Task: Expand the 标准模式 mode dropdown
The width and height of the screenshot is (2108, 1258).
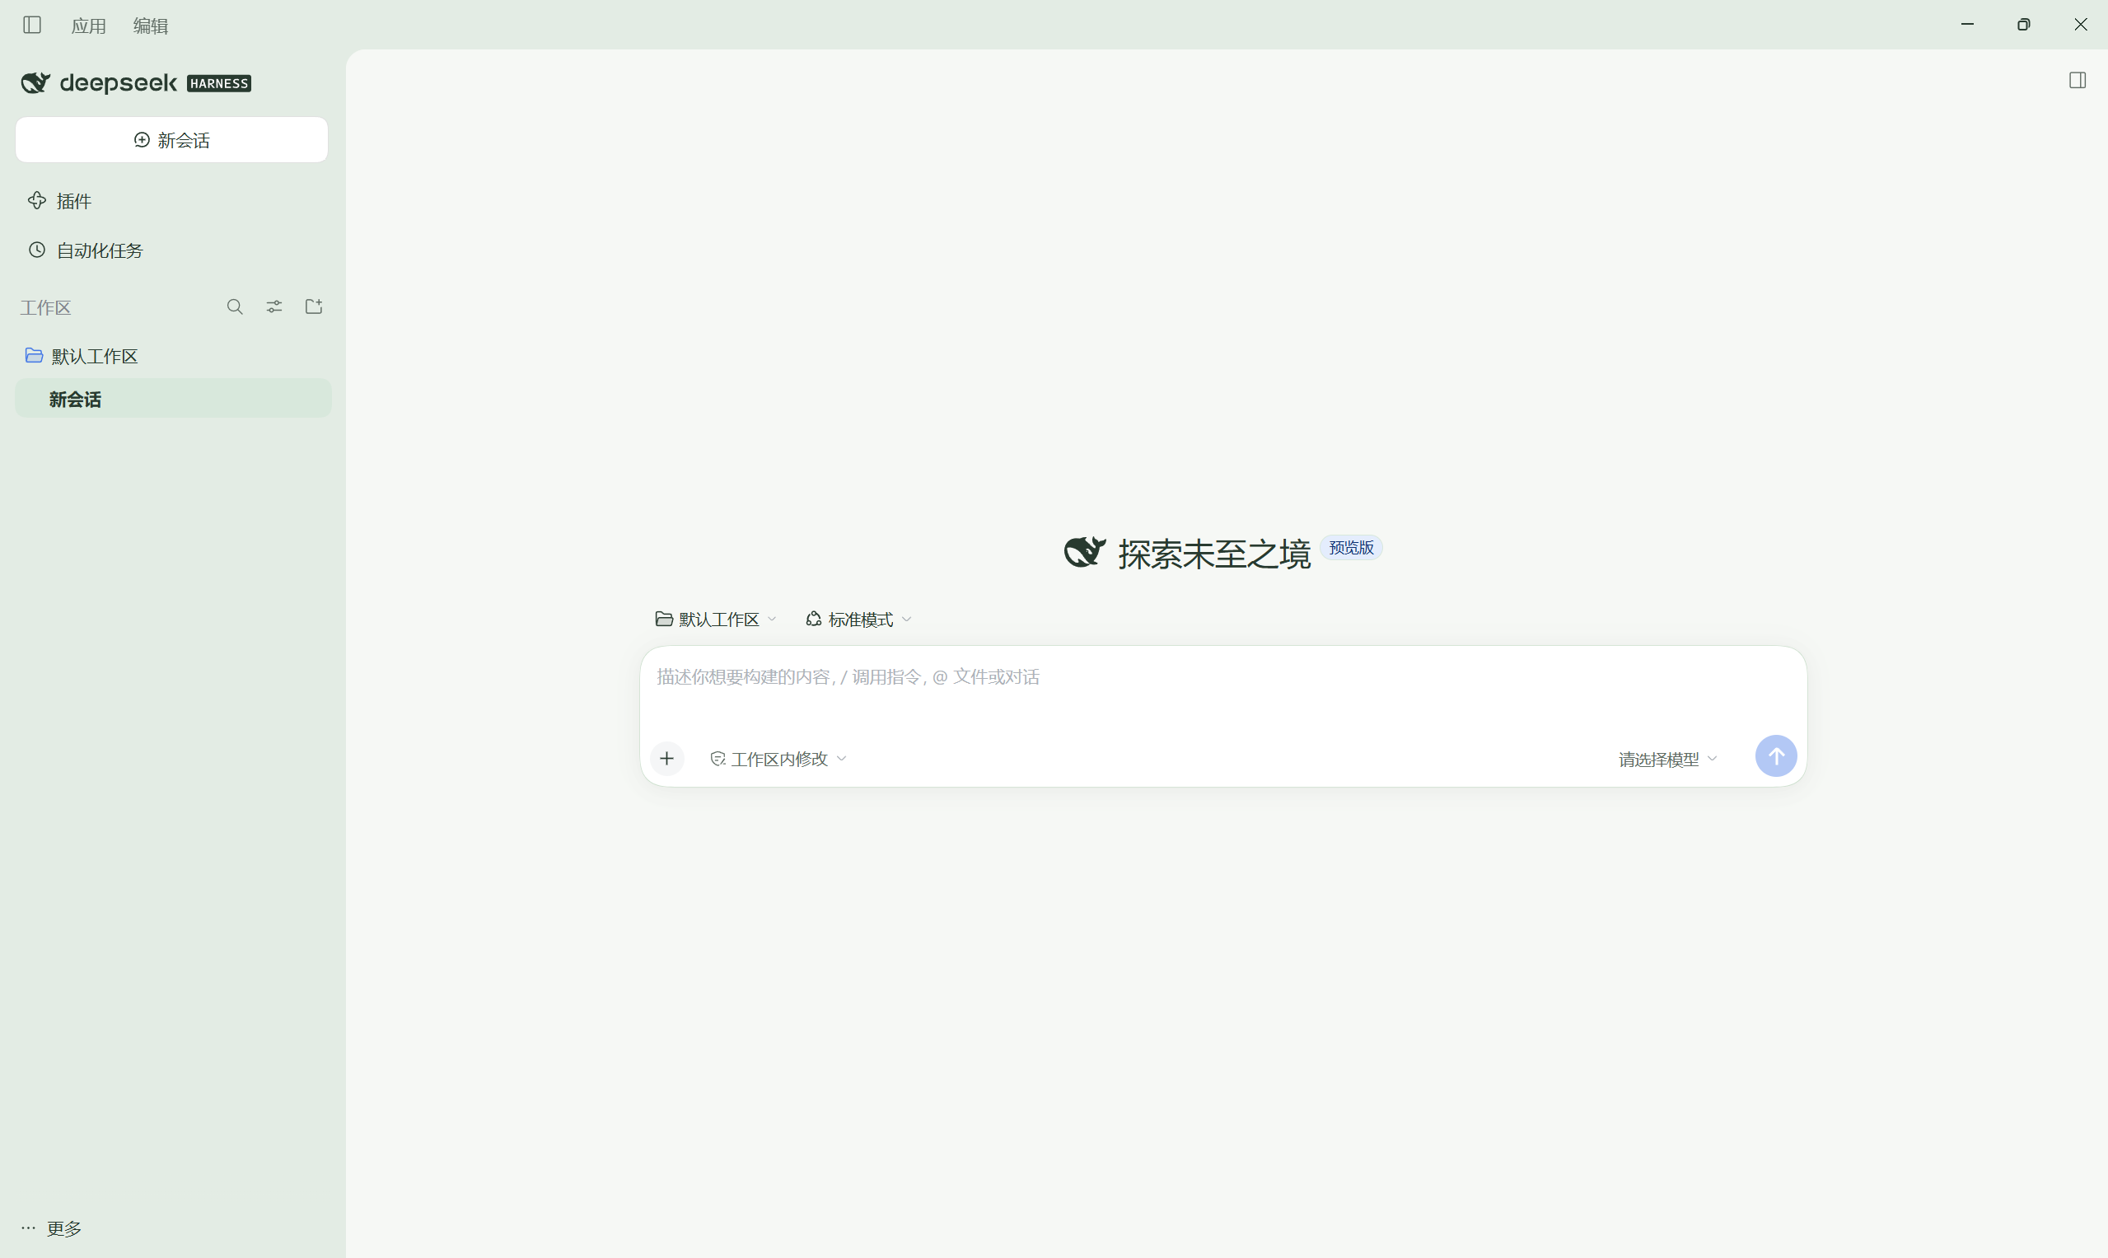Action: (858, 620)
